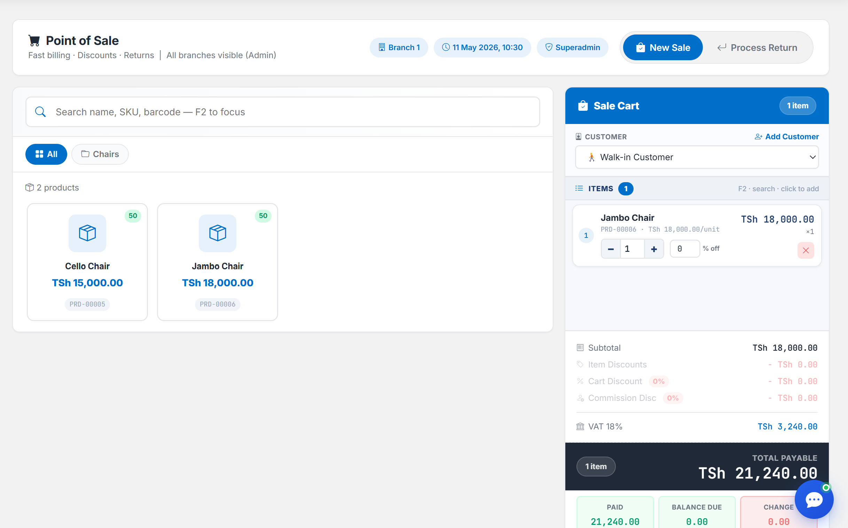Click the PAID amount box

pos(615,513)
